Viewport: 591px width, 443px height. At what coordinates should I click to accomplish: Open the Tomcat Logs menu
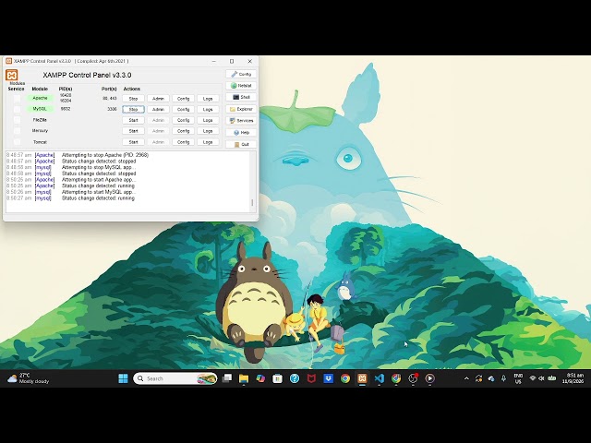208,142
